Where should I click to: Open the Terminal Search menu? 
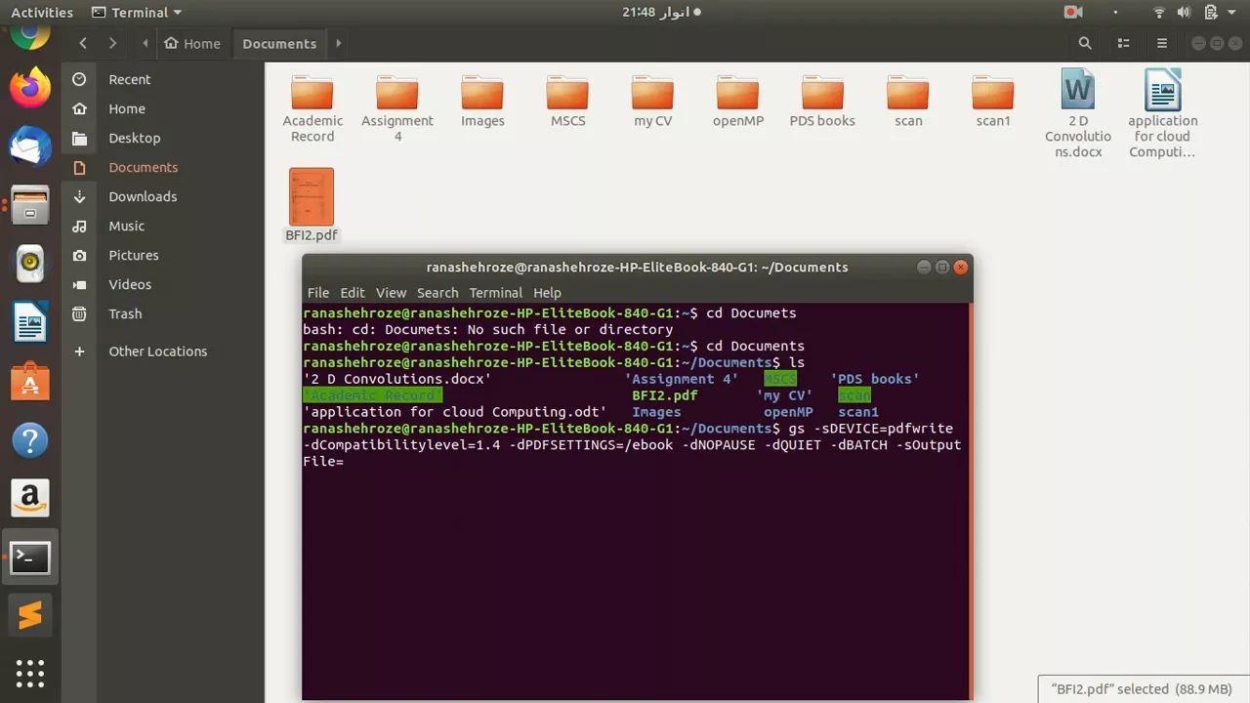tap(437, 293)
